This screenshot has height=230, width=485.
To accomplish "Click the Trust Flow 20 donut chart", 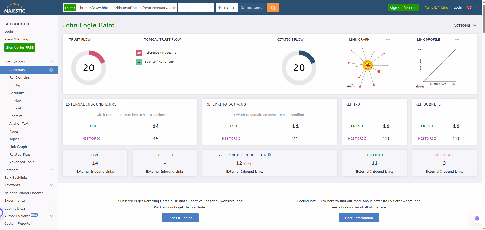I will tap(89, 68).
